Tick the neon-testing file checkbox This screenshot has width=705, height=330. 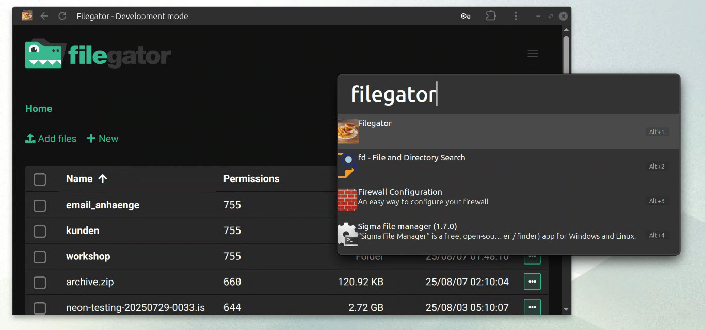click(40, 308)
